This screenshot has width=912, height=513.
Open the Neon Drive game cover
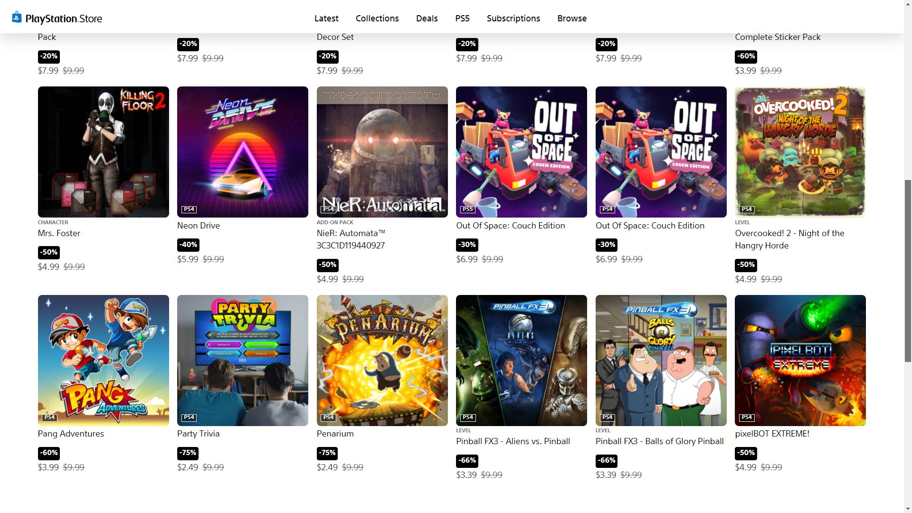243,152
